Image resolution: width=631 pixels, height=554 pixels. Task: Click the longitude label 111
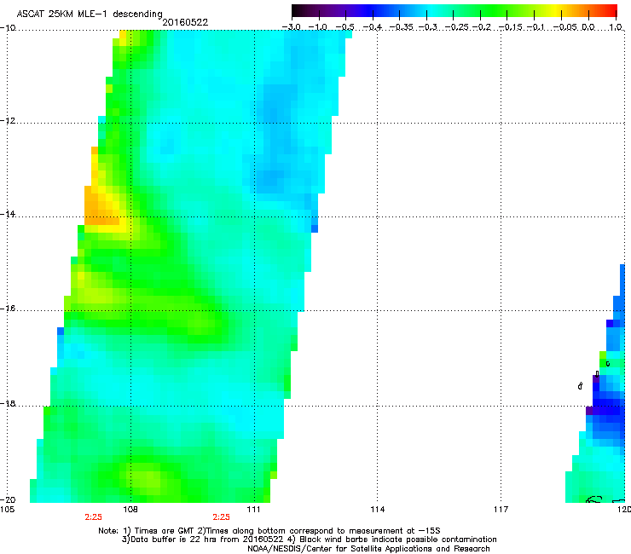coord(253,510)
